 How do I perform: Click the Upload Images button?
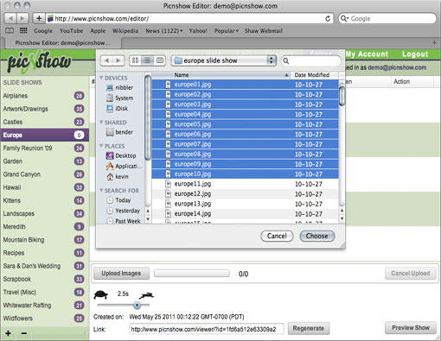(x=121, y=274)
